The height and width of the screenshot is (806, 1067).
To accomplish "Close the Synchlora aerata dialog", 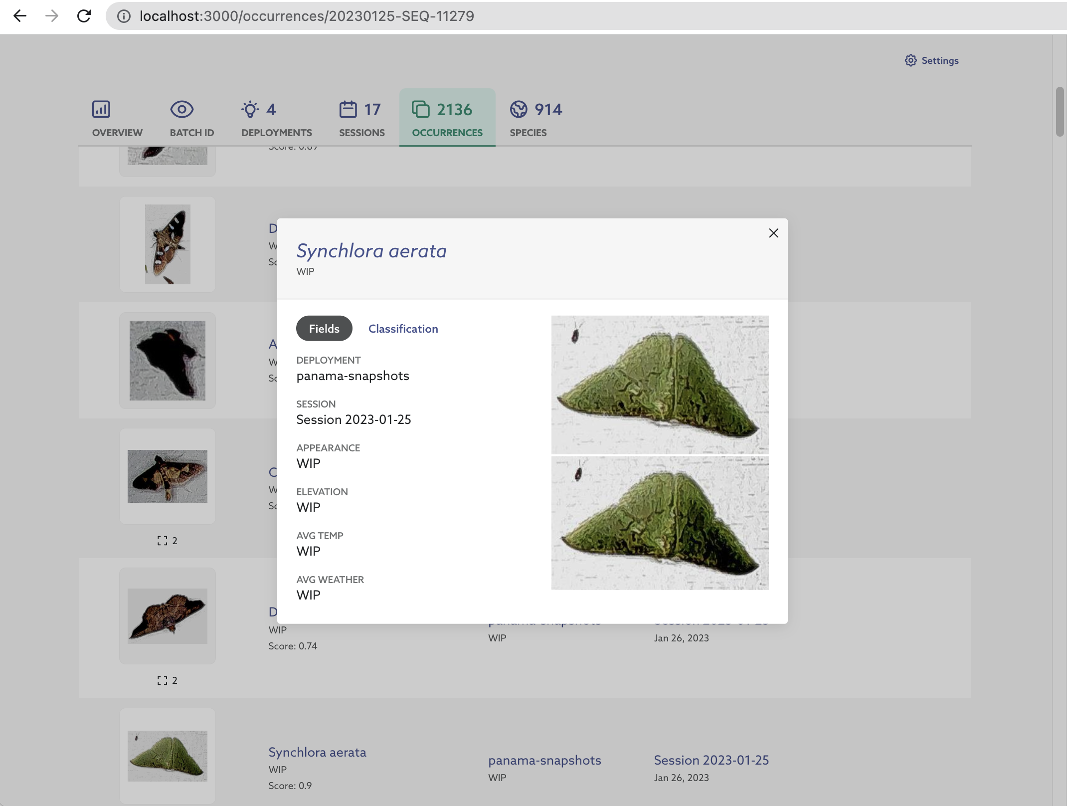I will coord(773,233).
